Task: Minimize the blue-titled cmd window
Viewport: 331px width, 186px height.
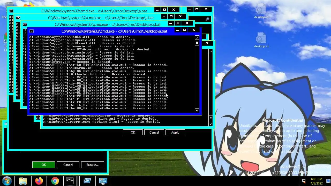Action: (x=177, y=30)
